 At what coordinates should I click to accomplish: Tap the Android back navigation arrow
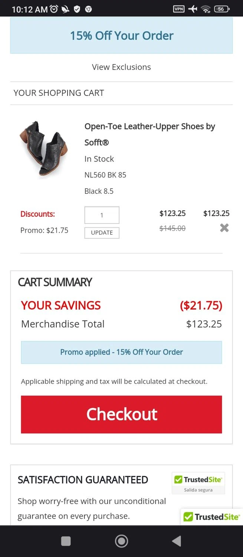[177, 541]
